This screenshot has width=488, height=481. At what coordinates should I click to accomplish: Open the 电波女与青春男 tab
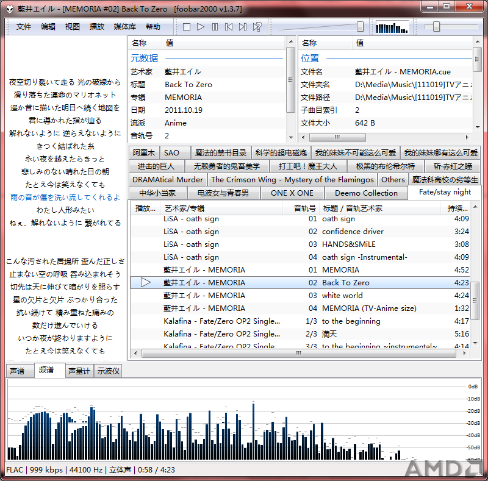[223, 193]
